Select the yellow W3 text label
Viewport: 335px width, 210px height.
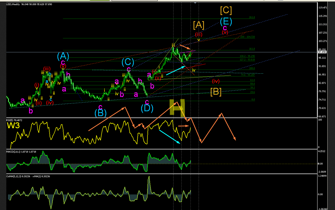click(x=13, y=126)
